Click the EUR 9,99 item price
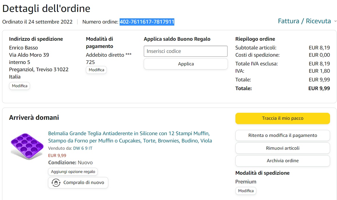This screenshot has height=200, width=337. click(x=57, y=156)
